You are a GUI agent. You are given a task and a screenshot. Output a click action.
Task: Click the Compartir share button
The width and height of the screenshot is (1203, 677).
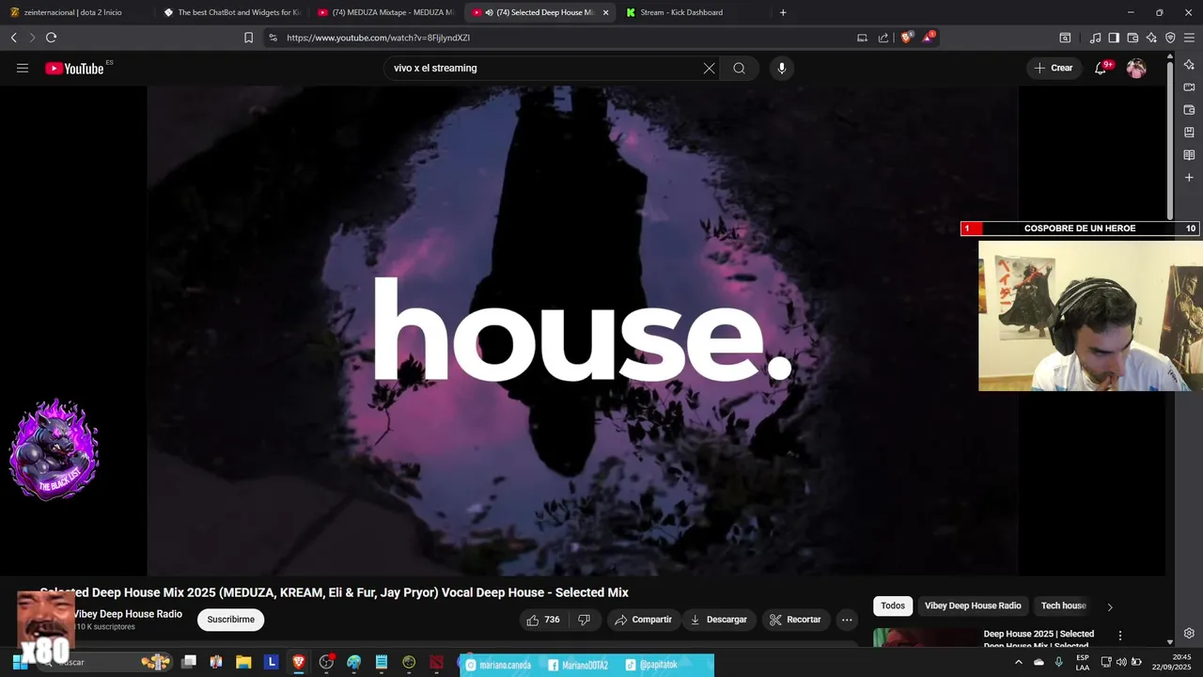643,620
